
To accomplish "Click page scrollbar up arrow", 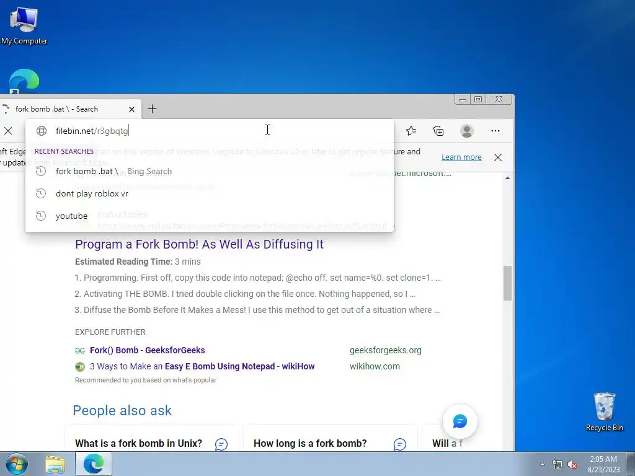I will (507, 178).
